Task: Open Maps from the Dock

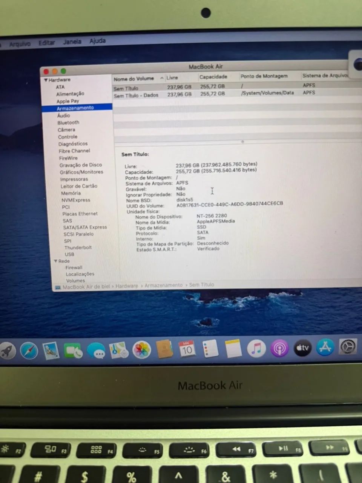Action: pyautogui.click(x=119, y=351)
